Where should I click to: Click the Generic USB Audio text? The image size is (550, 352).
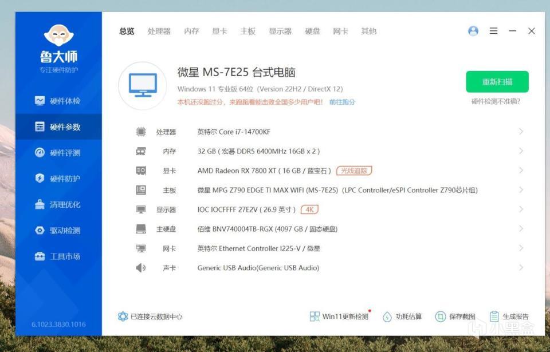[x=258, y=268]
